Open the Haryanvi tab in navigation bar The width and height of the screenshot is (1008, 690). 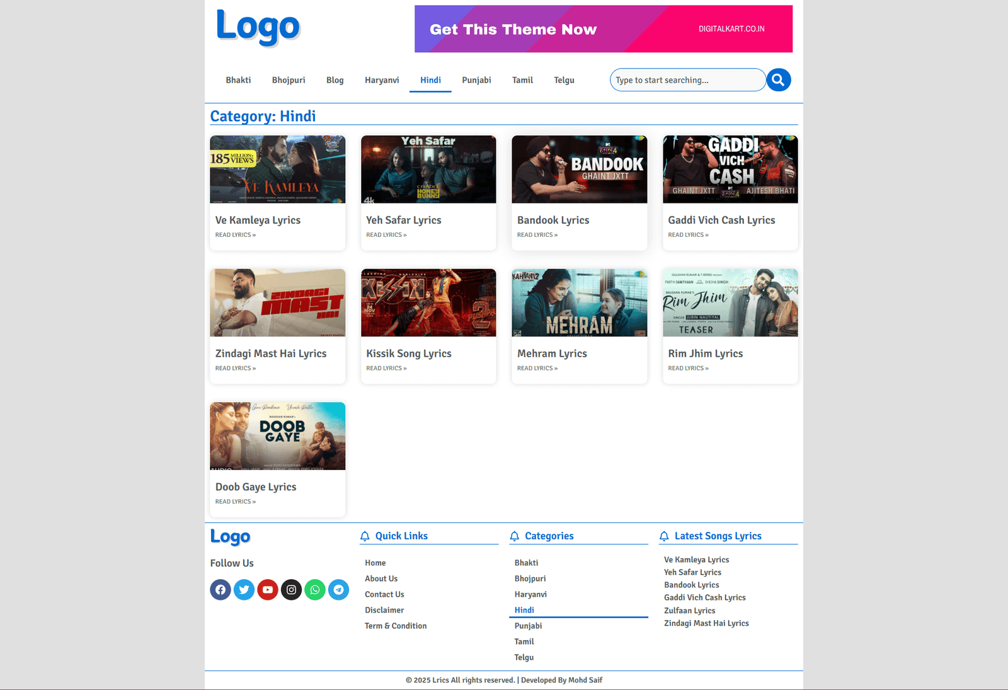382,80
